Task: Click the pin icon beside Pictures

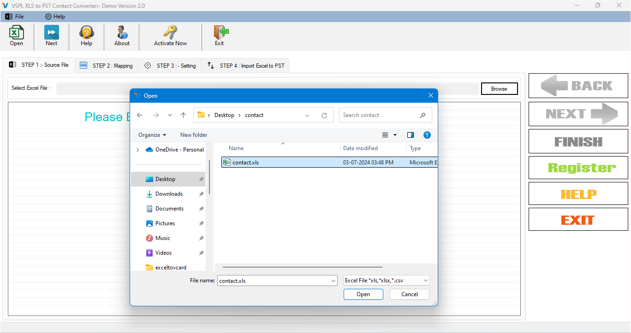Action: coord(201,223)
